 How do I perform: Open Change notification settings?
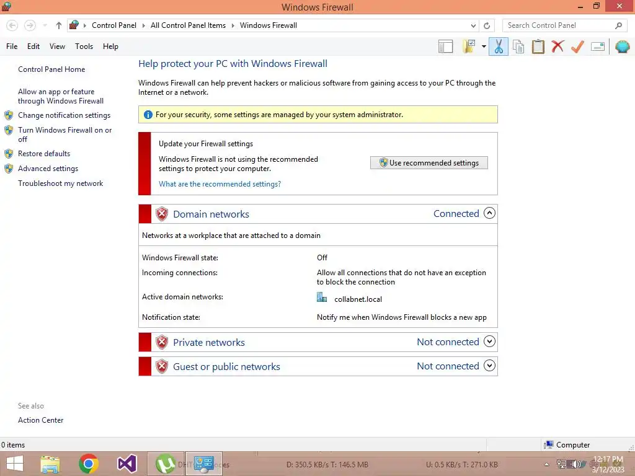[x=64, y=115]
